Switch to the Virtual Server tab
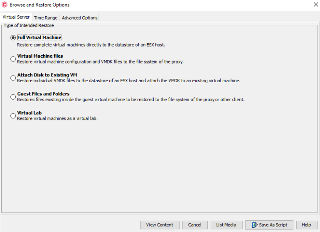The image size is (320, 232). click(16, 17)
